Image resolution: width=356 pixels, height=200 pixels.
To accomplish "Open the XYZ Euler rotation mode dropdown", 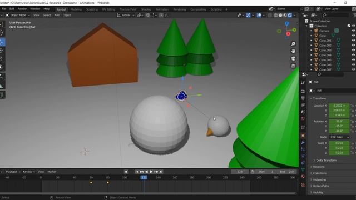I will pyautogui.click(x=339, y=137).
